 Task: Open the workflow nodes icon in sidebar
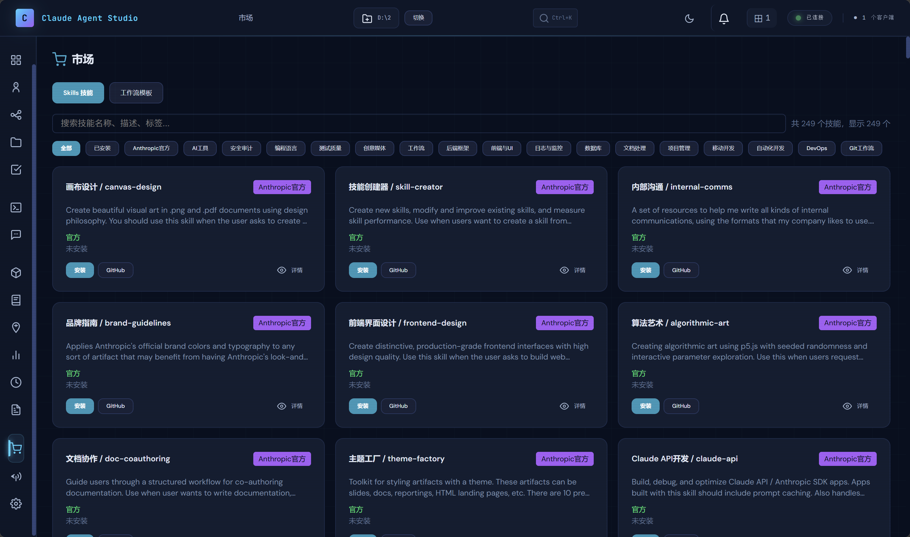[16, 115]
